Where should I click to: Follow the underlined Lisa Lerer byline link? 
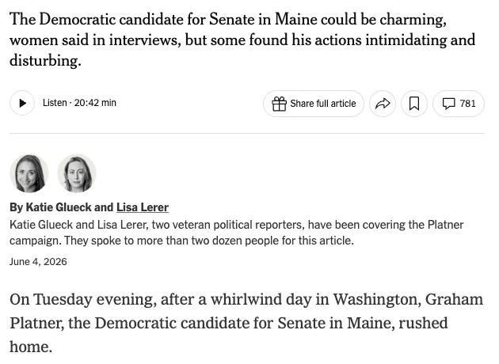[x=143, y=207]
